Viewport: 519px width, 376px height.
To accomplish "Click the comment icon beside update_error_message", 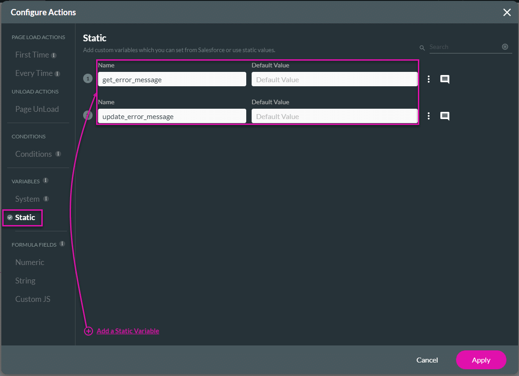I will click(x=445, y=115).
